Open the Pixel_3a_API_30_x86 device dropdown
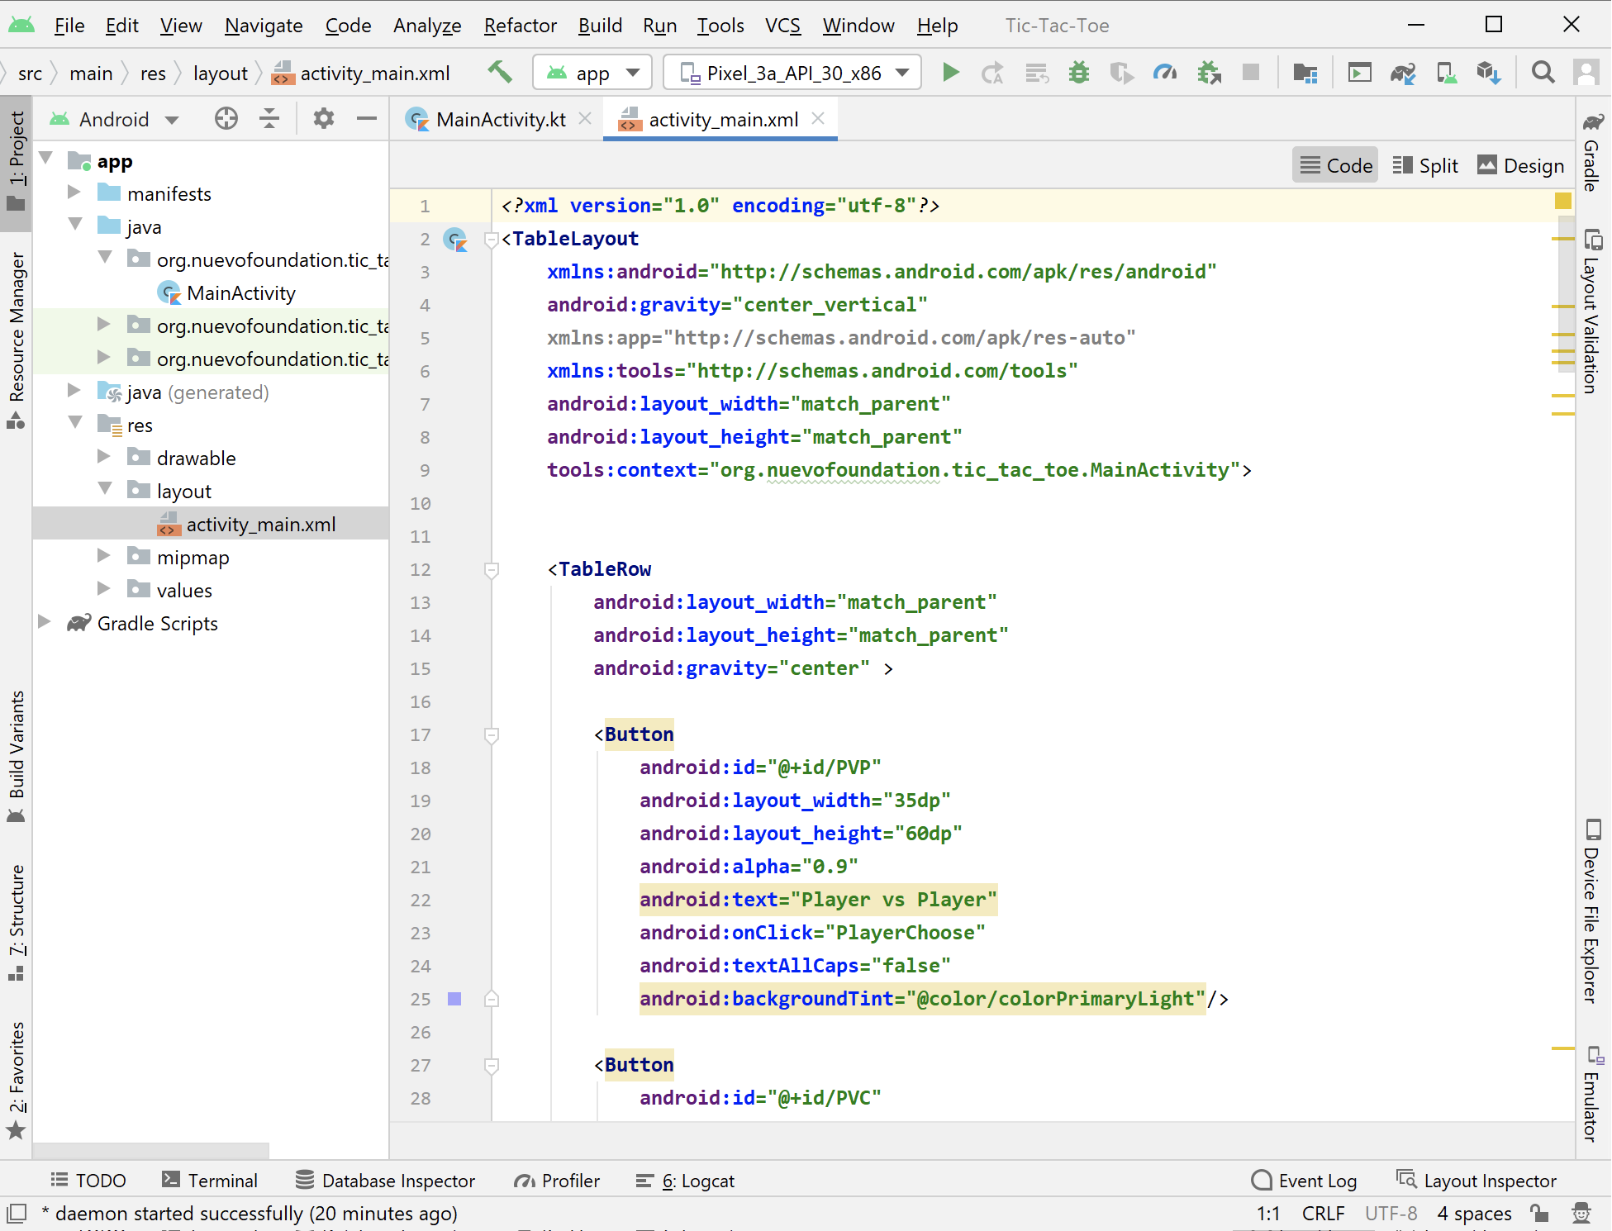This screenshot has height=1231, width=1612. [792, 72]
